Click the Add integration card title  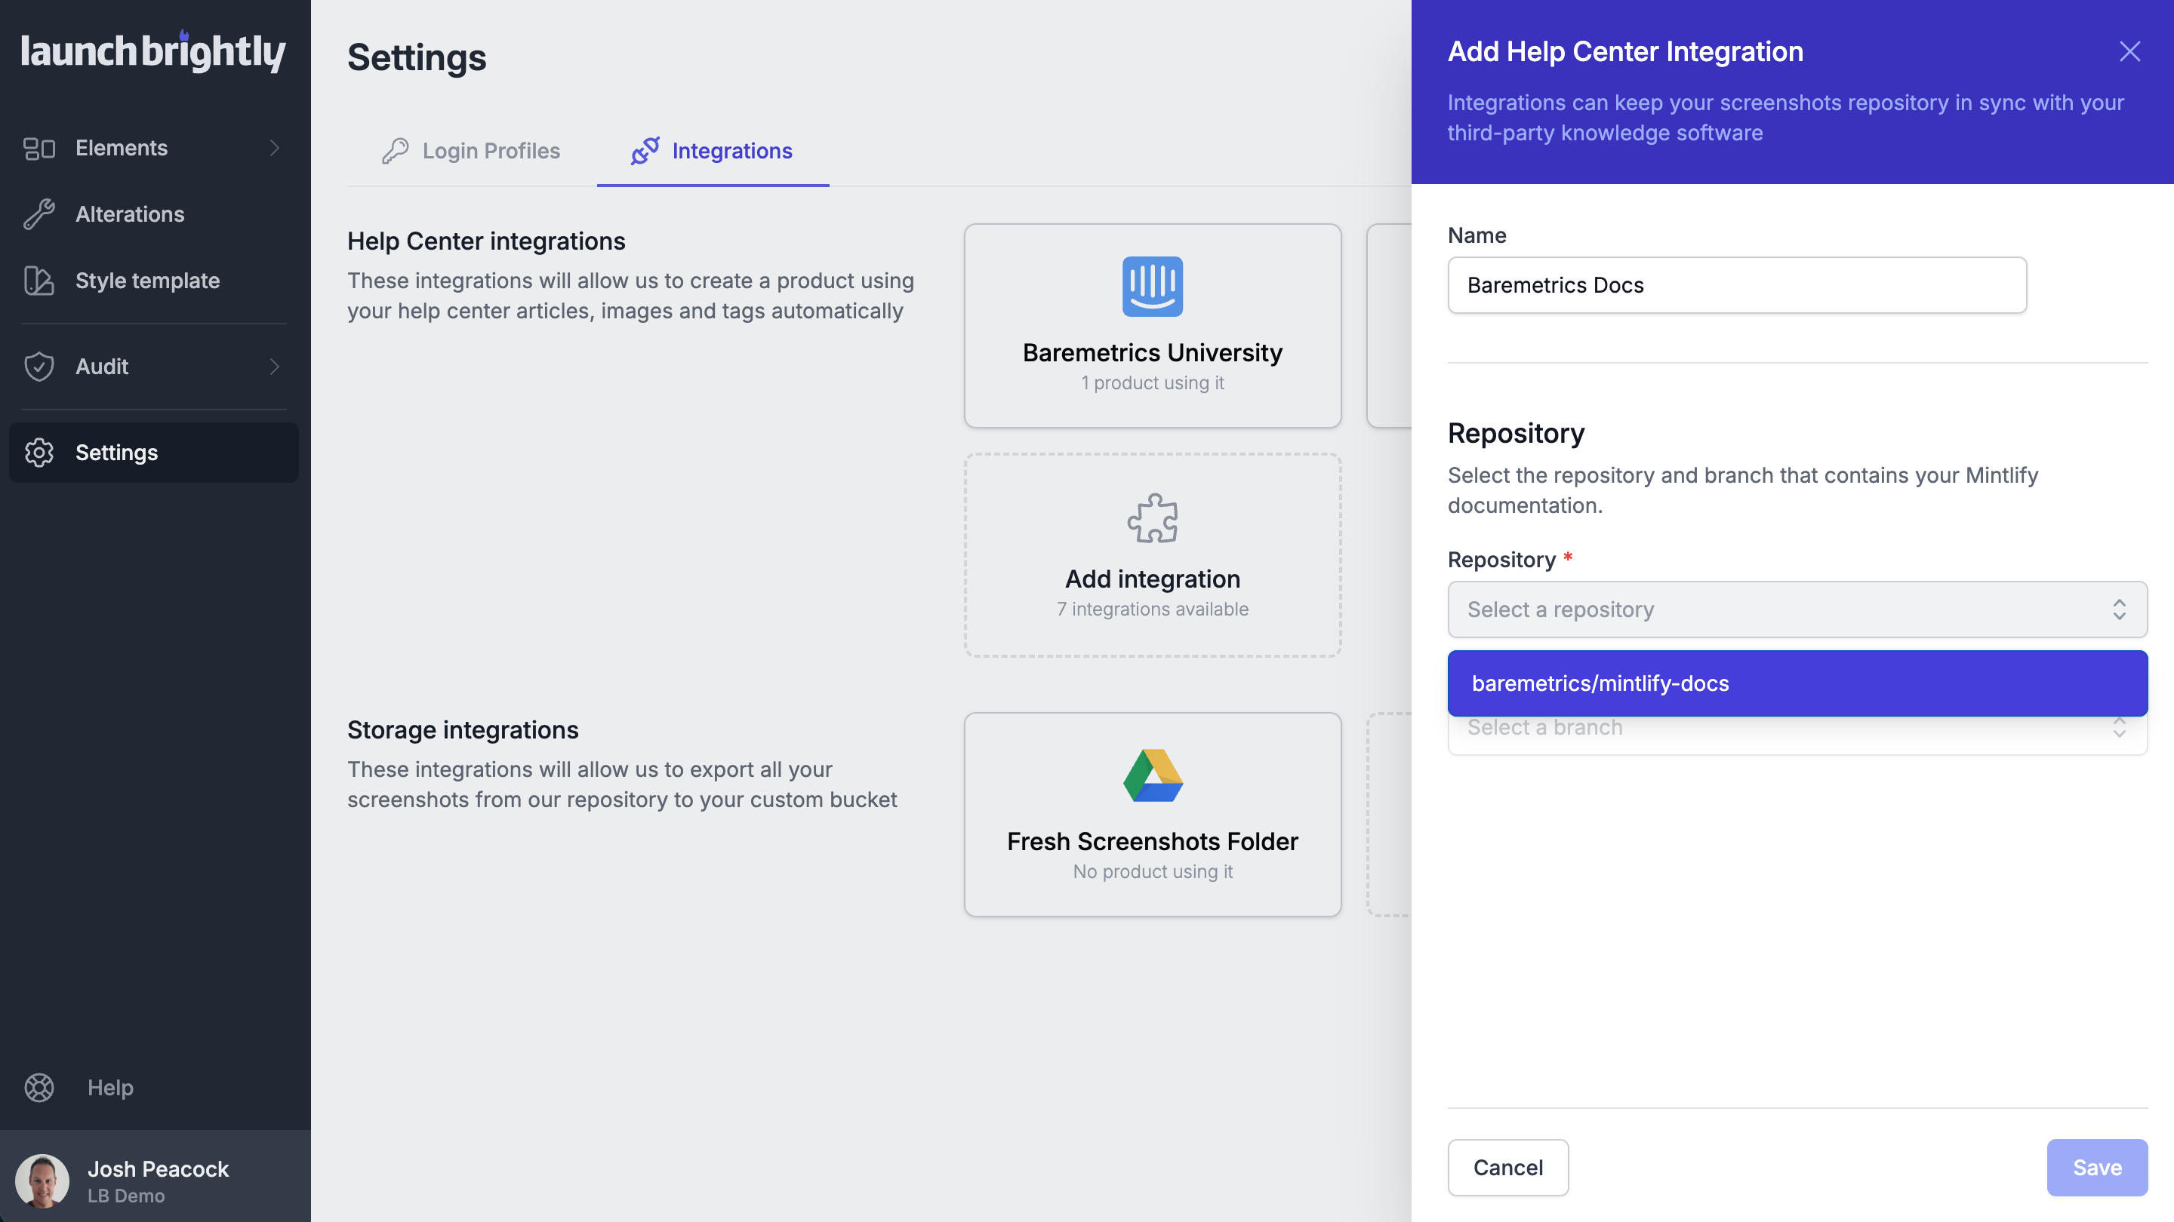tap(1153, 579)
